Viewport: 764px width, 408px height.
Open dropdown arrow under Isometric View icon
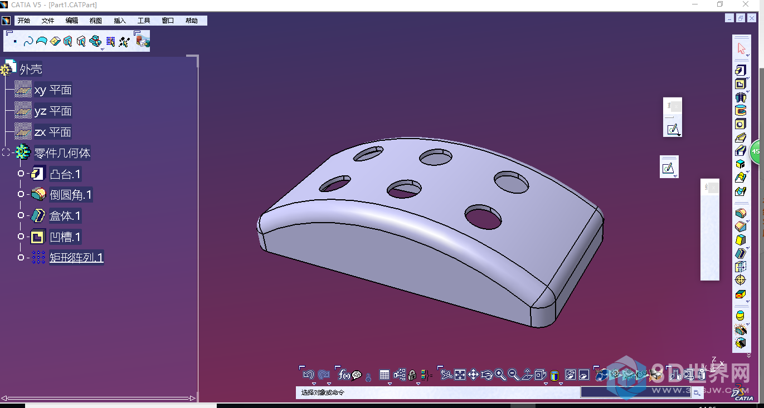point(546,384)
